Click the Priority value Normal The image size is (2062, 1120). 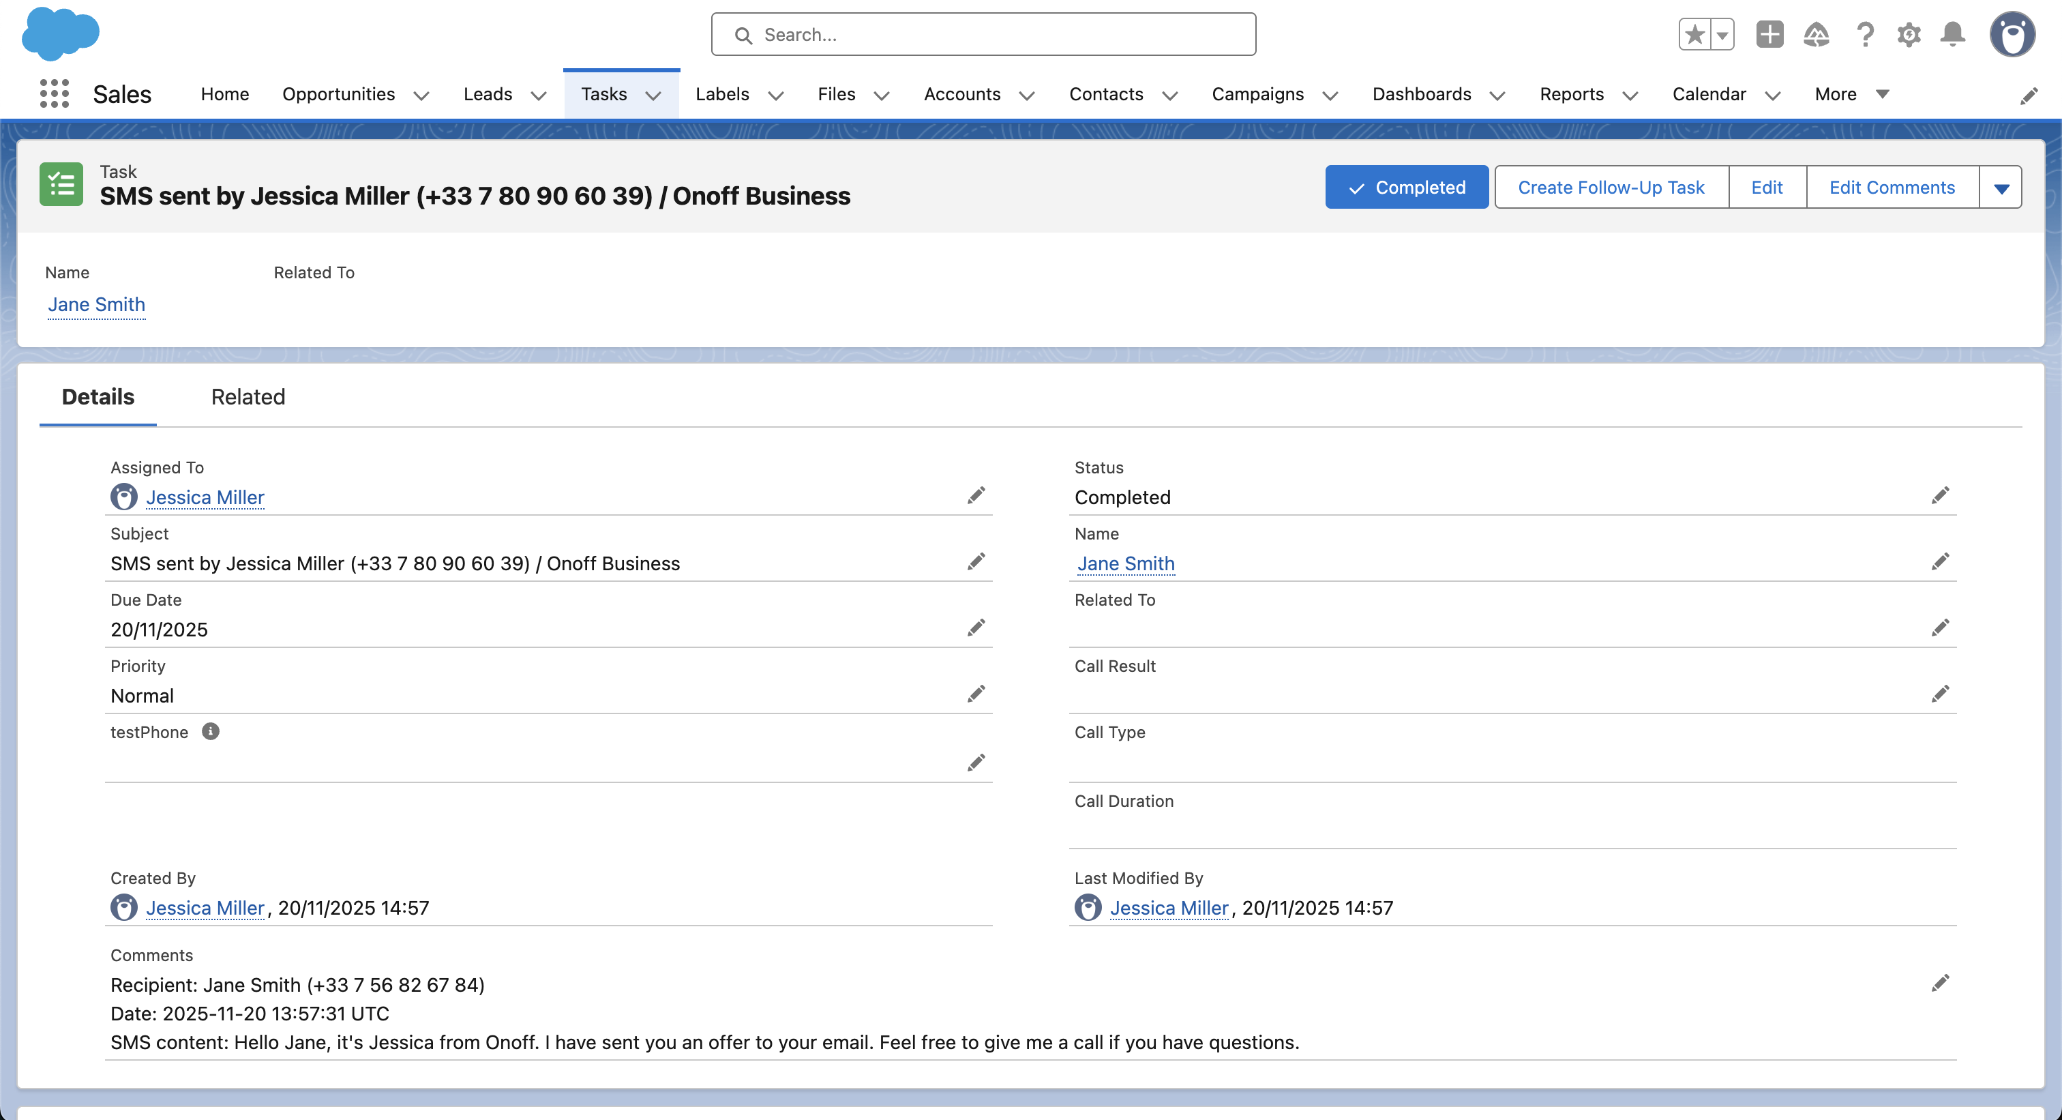[x=142, y=696]
